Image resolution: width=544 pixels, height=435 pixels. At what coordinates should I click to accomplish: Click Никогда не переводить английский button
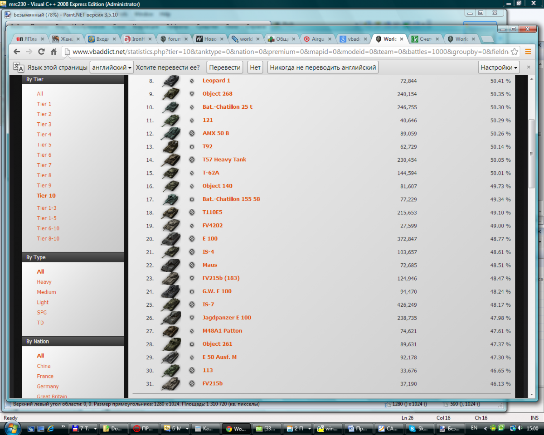(323, 68)
